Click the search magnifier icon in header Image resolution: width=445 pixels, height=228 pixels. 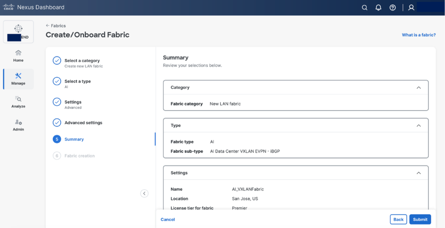click(x=364, y=8)
